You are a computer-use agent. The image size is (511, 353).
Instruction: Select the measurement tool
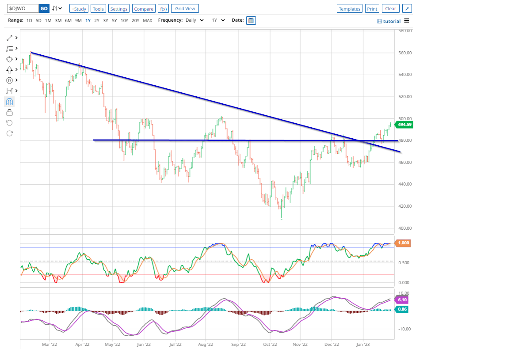9,91
